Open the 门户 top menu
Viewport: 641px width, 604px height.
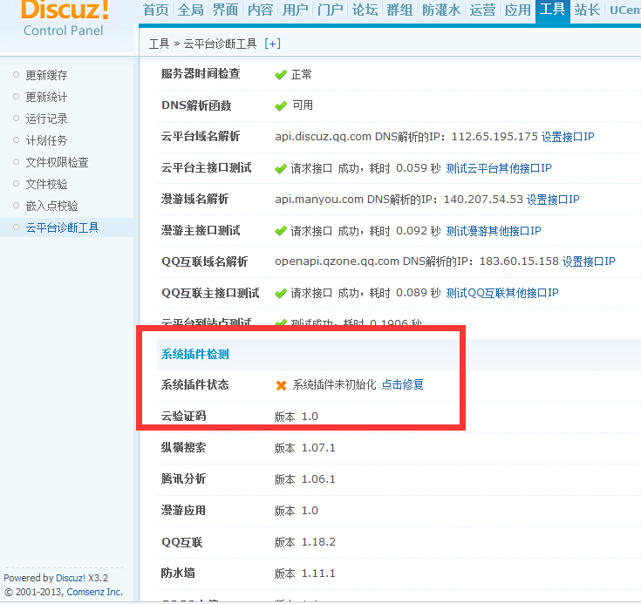[x=330, y=10]
